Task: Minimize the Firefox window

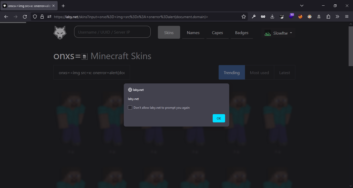Action: tap(323, 6)
